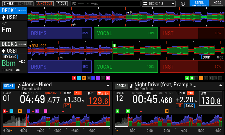Click Deck 2 BPM 130.8 box
Viewport: 225px width, 135px height.
click(x=211, y=98)
